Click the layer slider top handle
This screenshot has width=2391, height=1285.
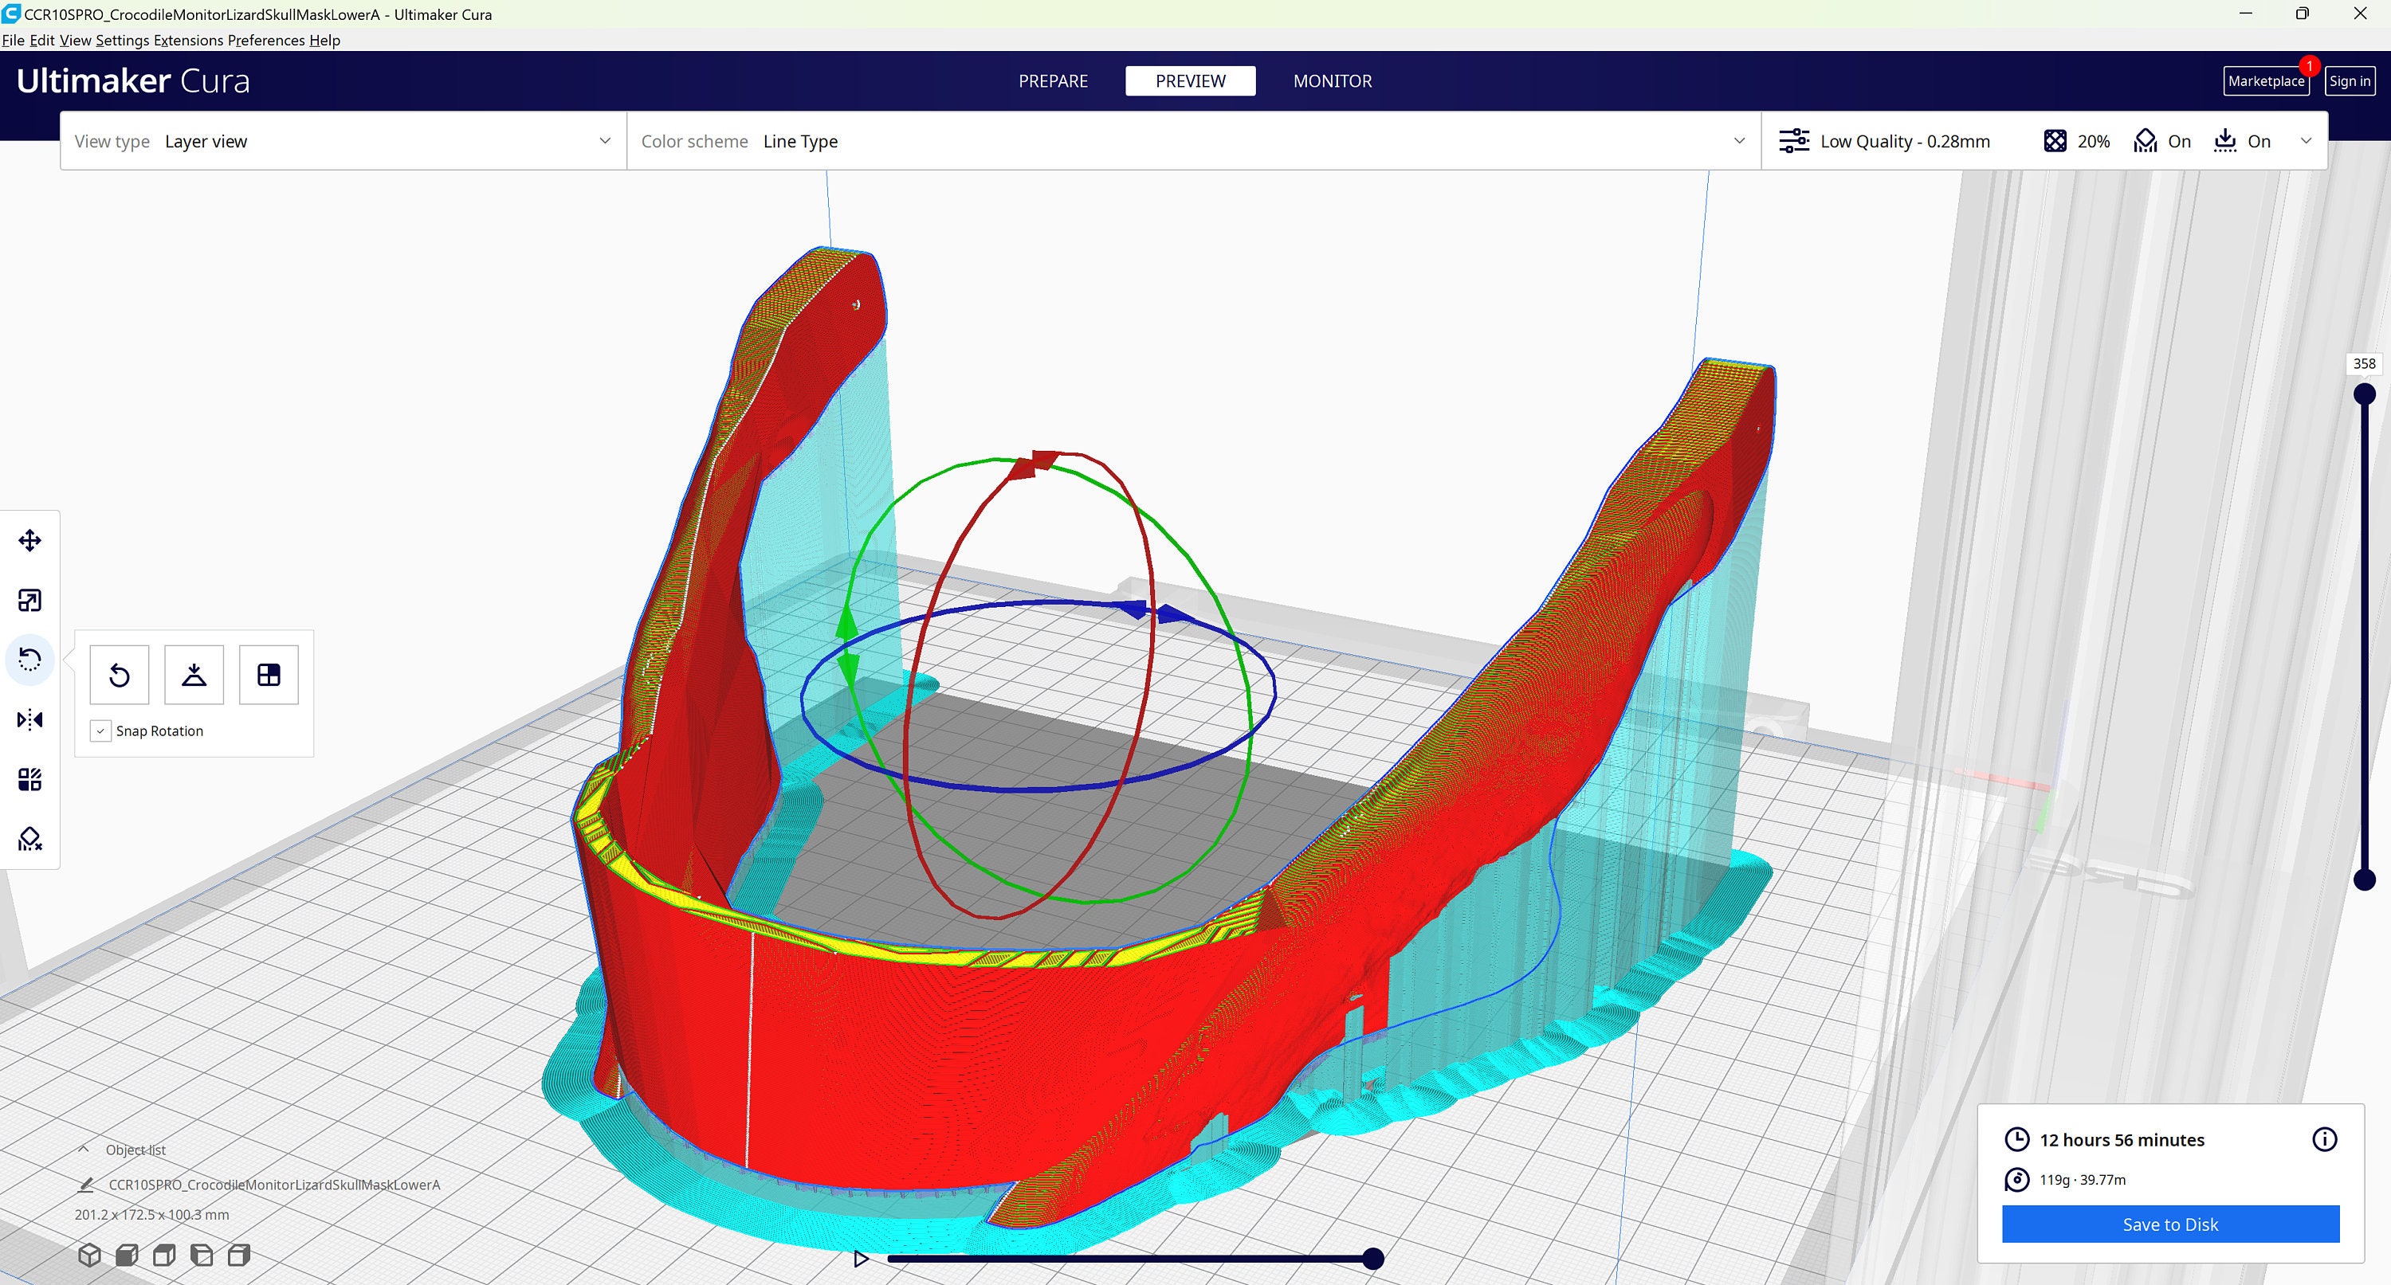[2364, 394]
